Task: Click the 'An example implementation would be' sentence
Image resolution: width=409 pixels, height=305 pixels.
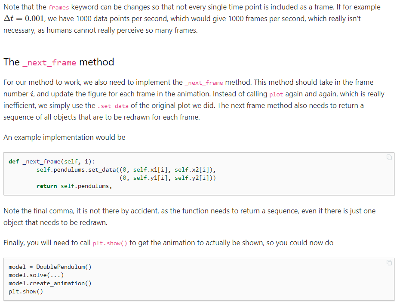Action: click(x=65, y=137)
